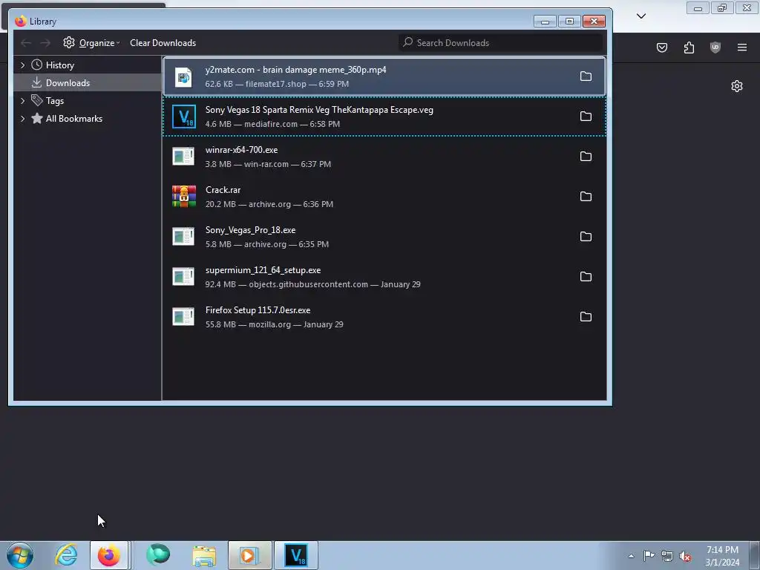Click the WinRAR archive icon of Crack.rar
760x570 pixels.
[x=184, y=196]
